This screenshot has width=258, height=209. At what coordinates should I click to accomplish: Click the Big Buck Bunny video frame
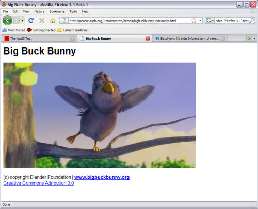coord(100,115)
